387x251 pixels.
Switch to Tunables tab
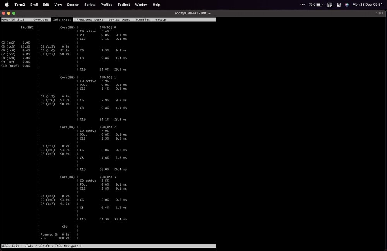143,20
